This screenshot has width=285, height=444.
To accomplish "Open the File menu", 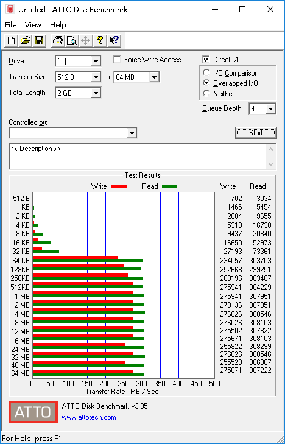I will click(x=11, y=25).
